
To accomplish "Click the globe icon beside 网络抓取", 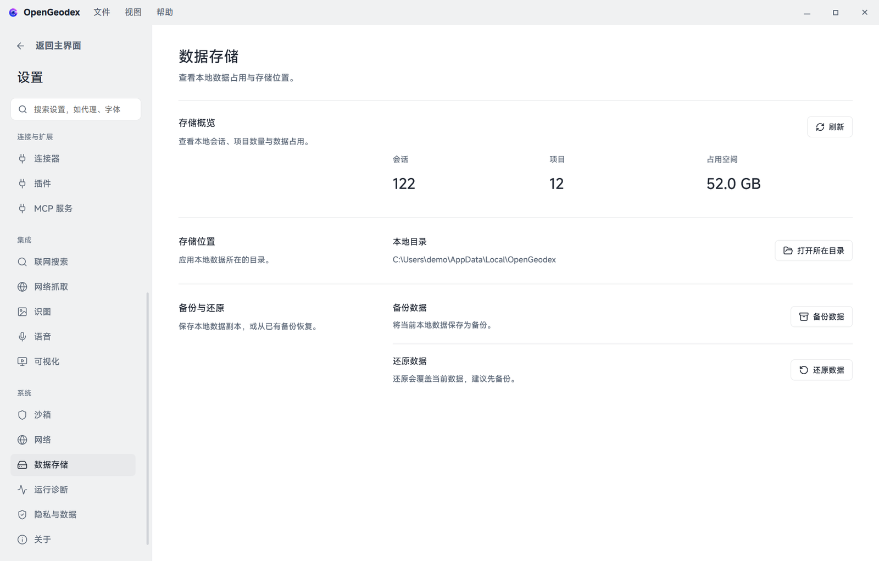I will [22, 287].
